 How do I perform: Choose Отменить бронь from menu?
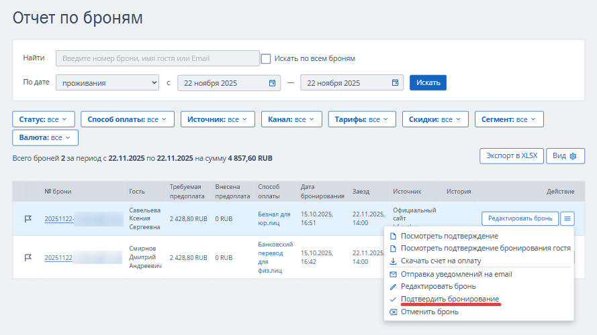coord(429,312)
